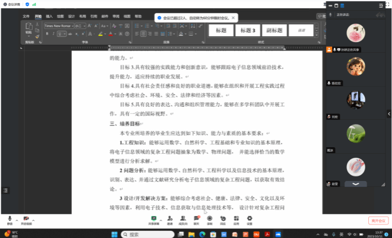Toggle bold formatting in the ribbon
This screenshot has height=238, width=392.
click(48, 34)
